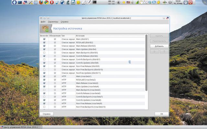Click the Редактировать button
207x129 pixels.
click(159, 41)
